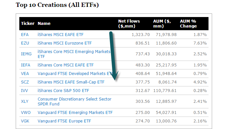
Task: Select the VEA ticker link
Action: coord(25,74)
